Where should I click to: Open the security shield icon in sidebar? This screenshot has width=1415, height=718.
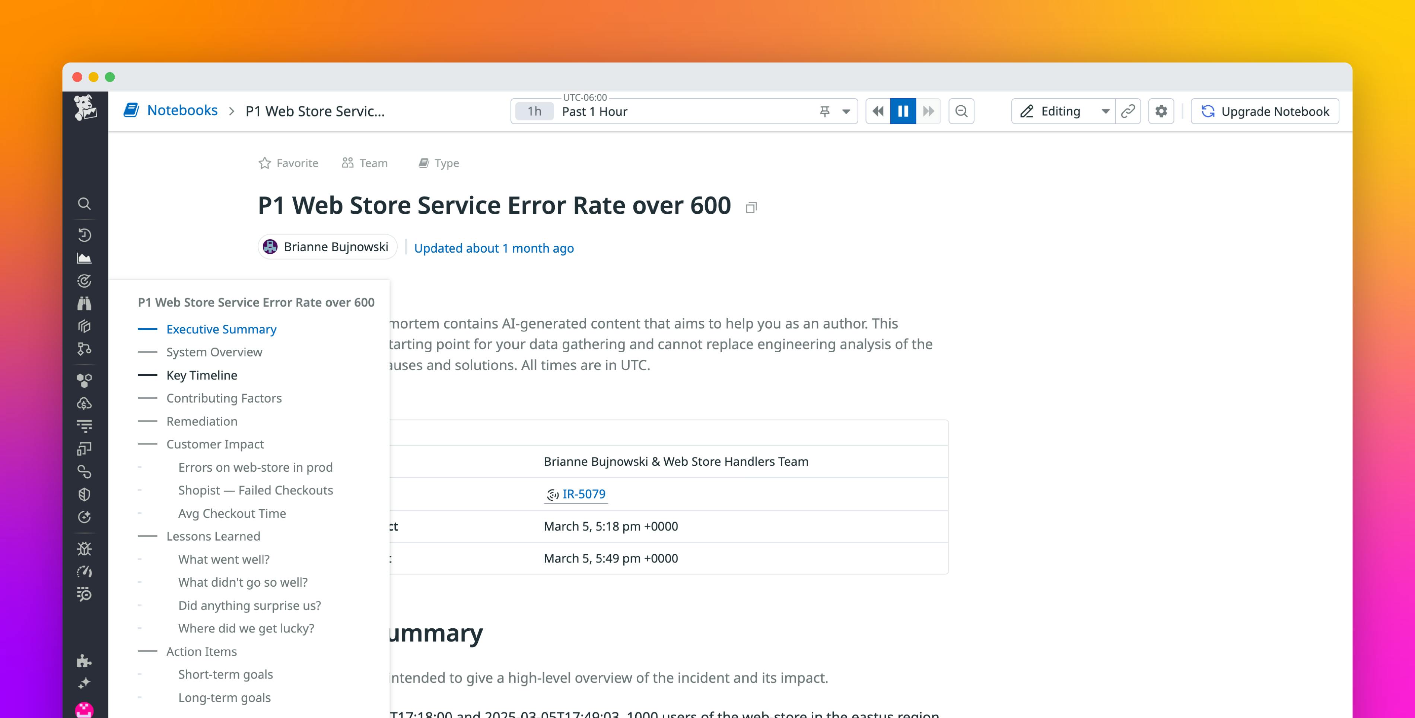[85, 494]
